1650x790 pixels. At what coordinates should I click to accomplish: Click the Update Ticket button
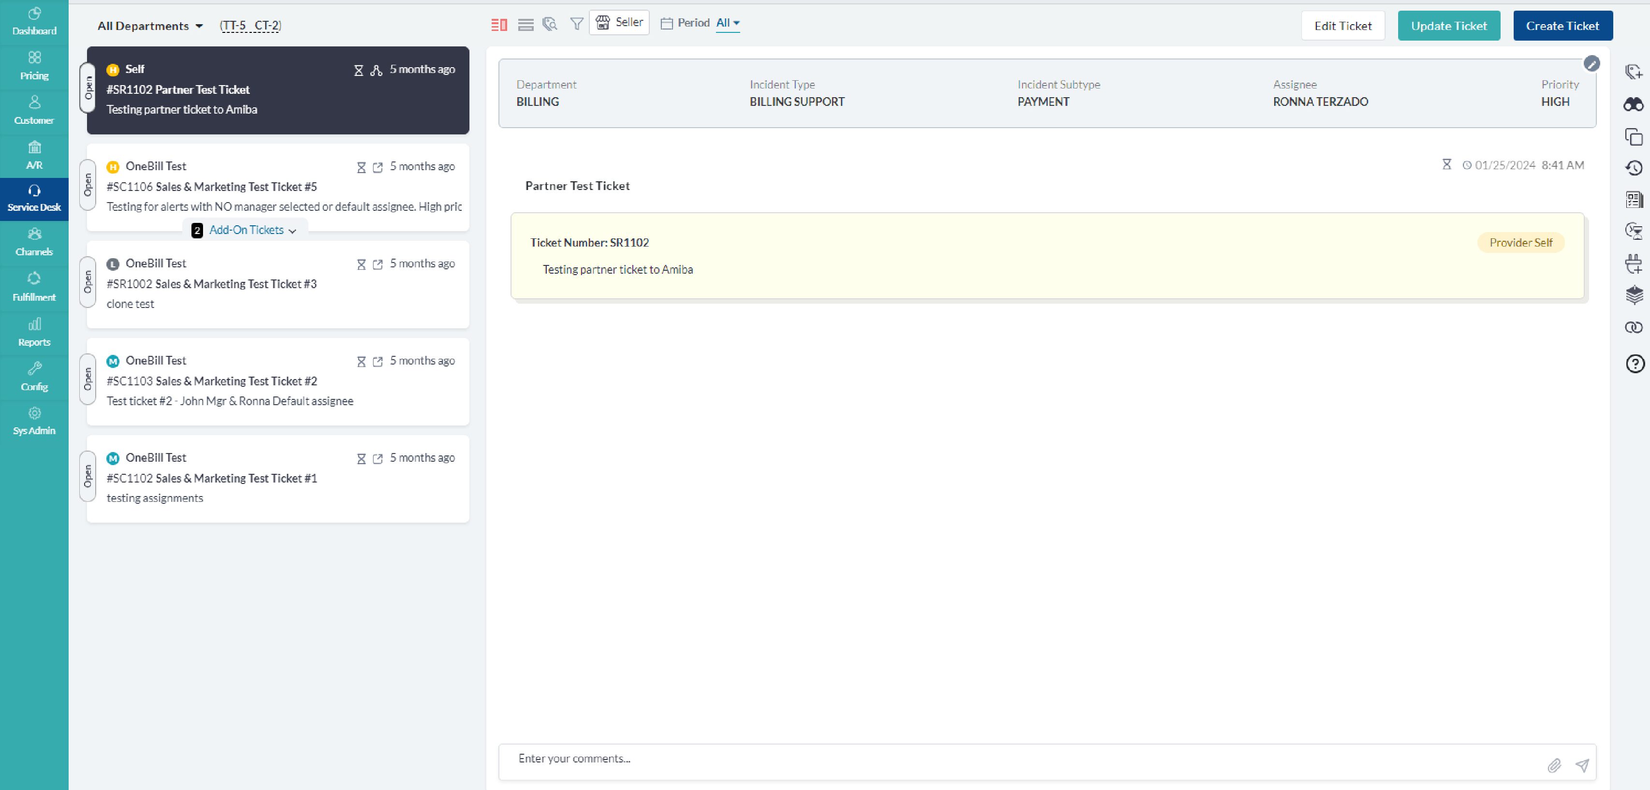tap(1449, 26)
